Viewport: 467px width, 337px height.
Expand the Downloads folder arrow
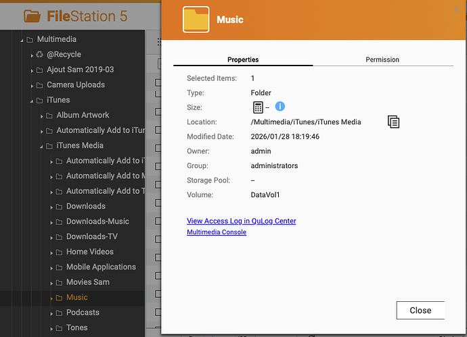pyautogui.click(x=51, y=207)
